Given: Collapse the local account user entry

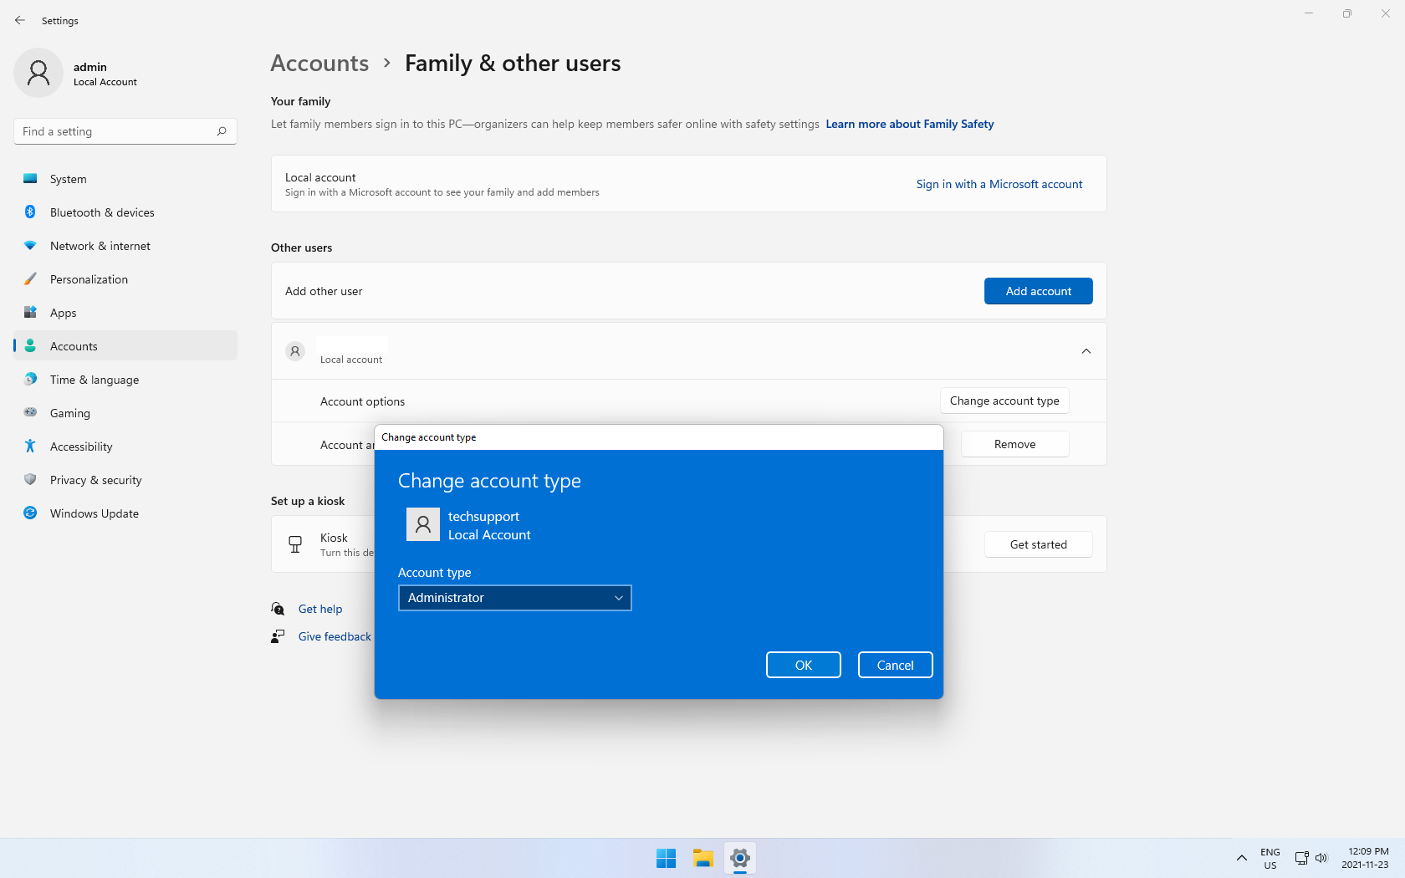Looking at the screenshot, I should coord(1086,351).
